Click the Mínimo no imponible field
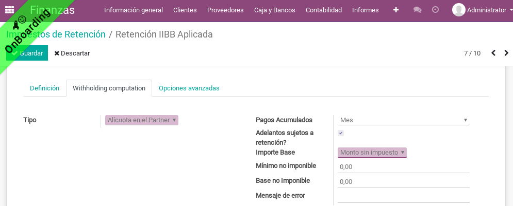Screen dimensions: 513x206 [x=403, y=167]
